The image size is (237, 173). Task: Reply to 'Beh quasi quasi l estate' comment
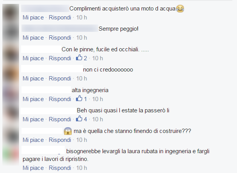coord(60,119)
